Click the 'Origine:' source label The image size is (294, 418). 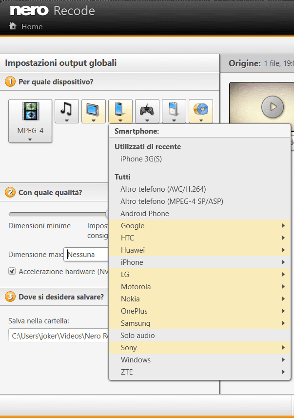(244, 63)
